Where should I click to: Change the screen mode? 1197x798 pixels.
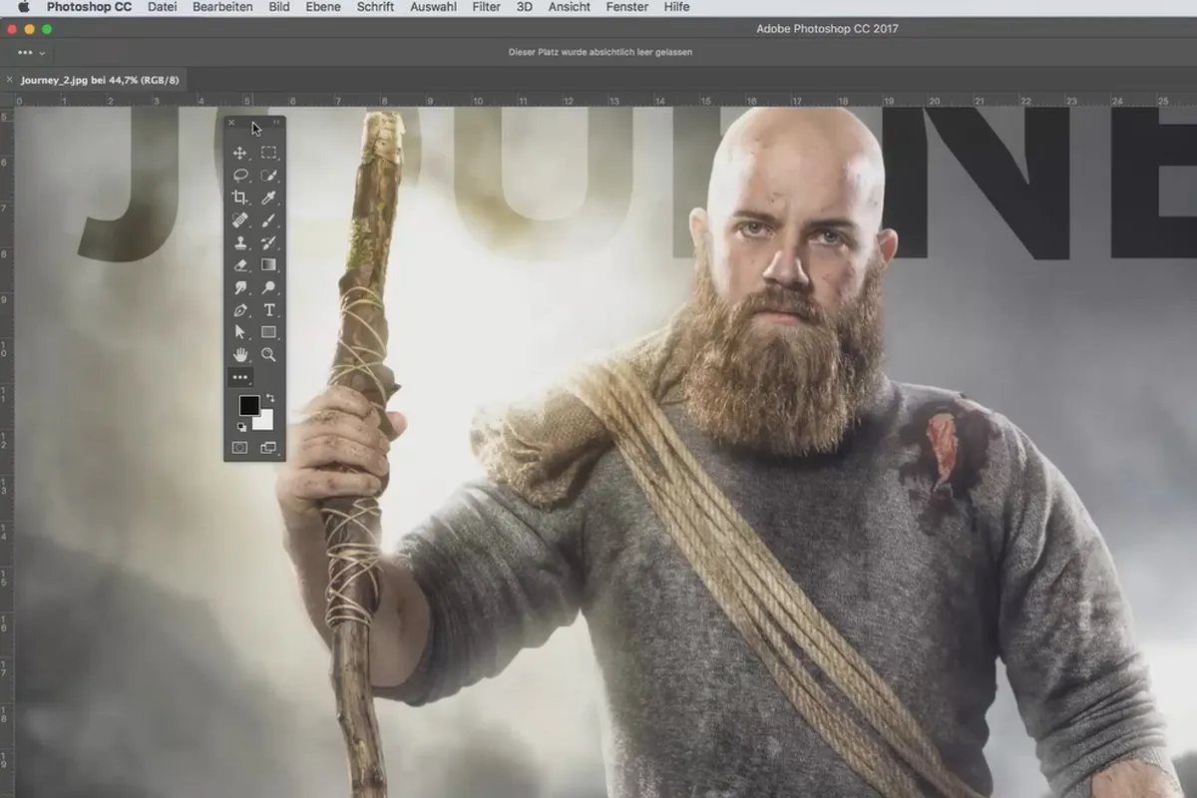268,449
